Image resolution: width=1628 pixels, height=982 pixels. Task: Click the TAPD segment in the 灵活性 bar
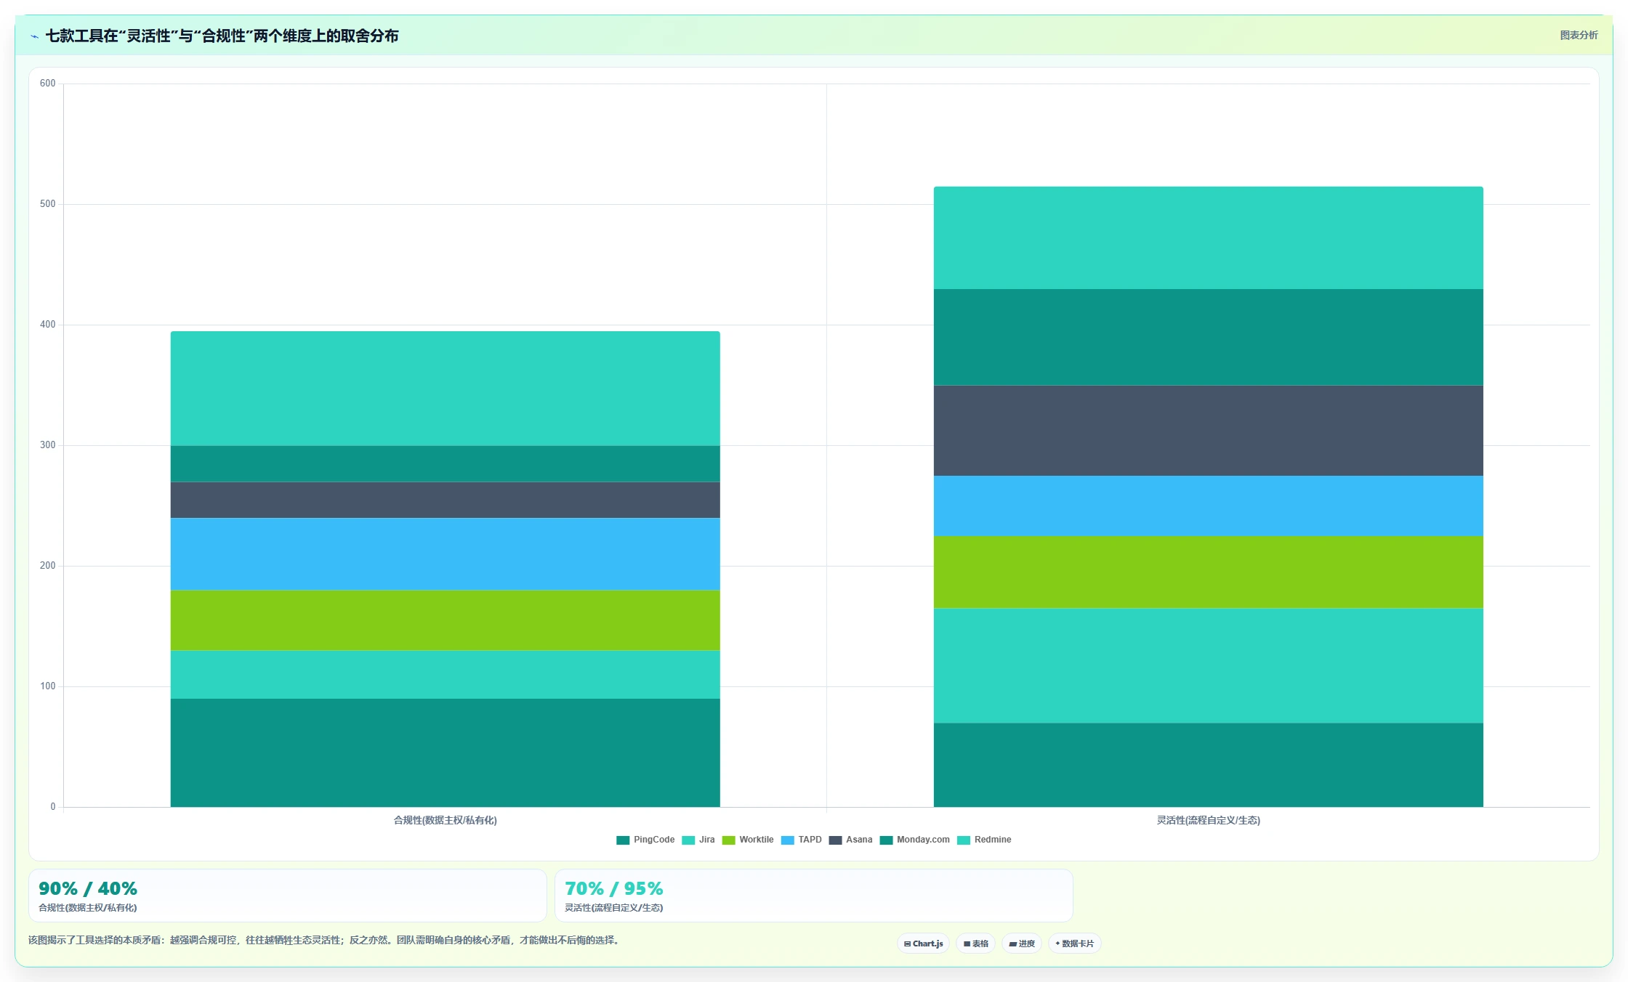1208,506
